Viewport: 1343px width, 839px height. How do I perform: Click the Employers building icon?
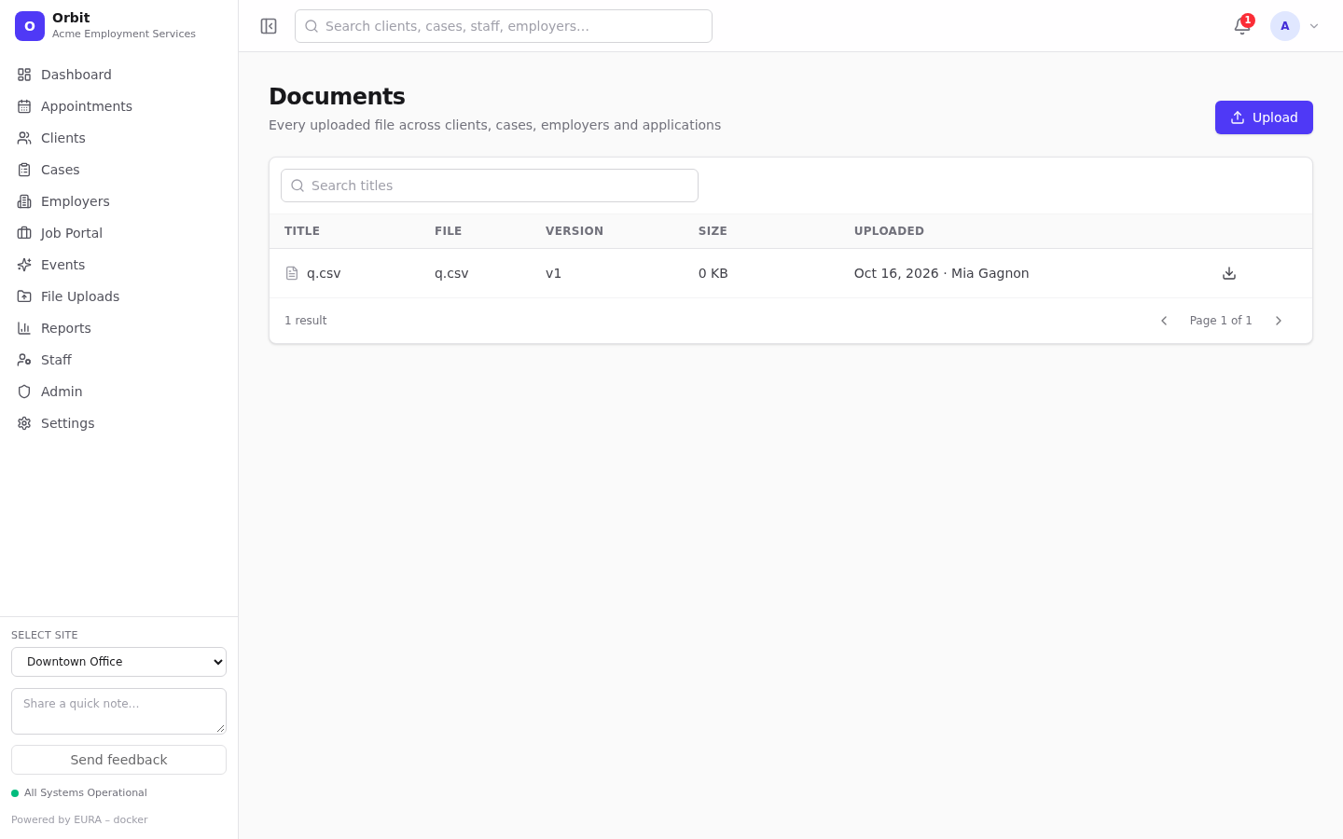point(24,201)
